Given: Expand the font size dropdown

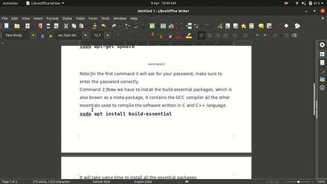Looking at the screenshot, I should point(108,35).
